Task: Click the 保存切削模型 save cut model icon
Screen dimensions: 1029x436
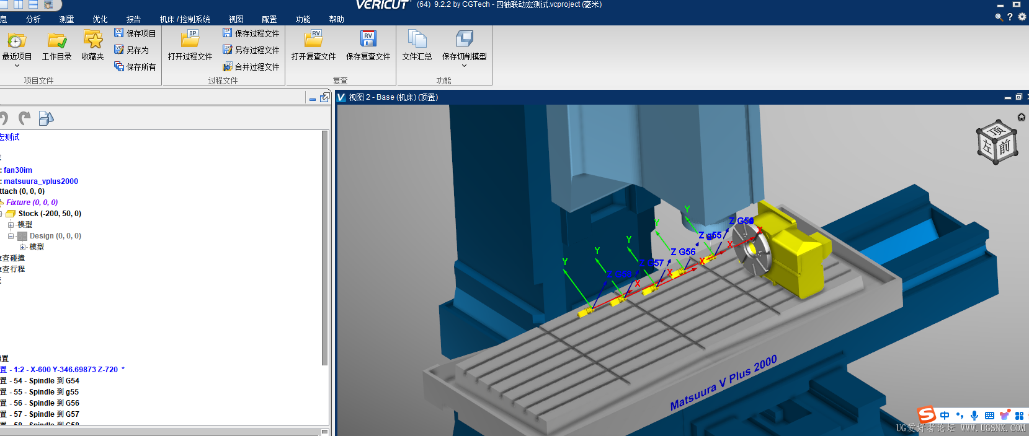Action: pos(465,39)
